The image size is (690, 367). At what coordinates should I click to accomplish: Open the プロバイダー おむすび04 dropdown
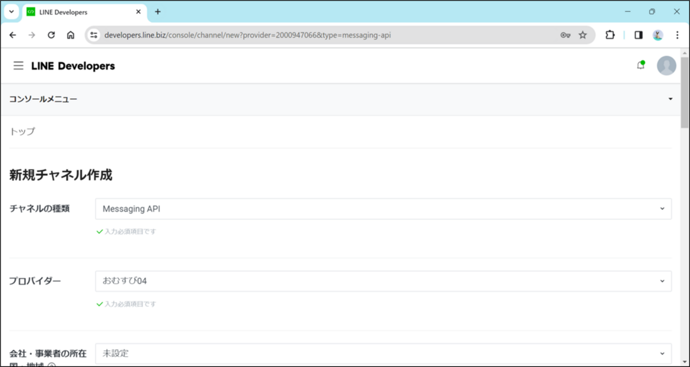383,281
